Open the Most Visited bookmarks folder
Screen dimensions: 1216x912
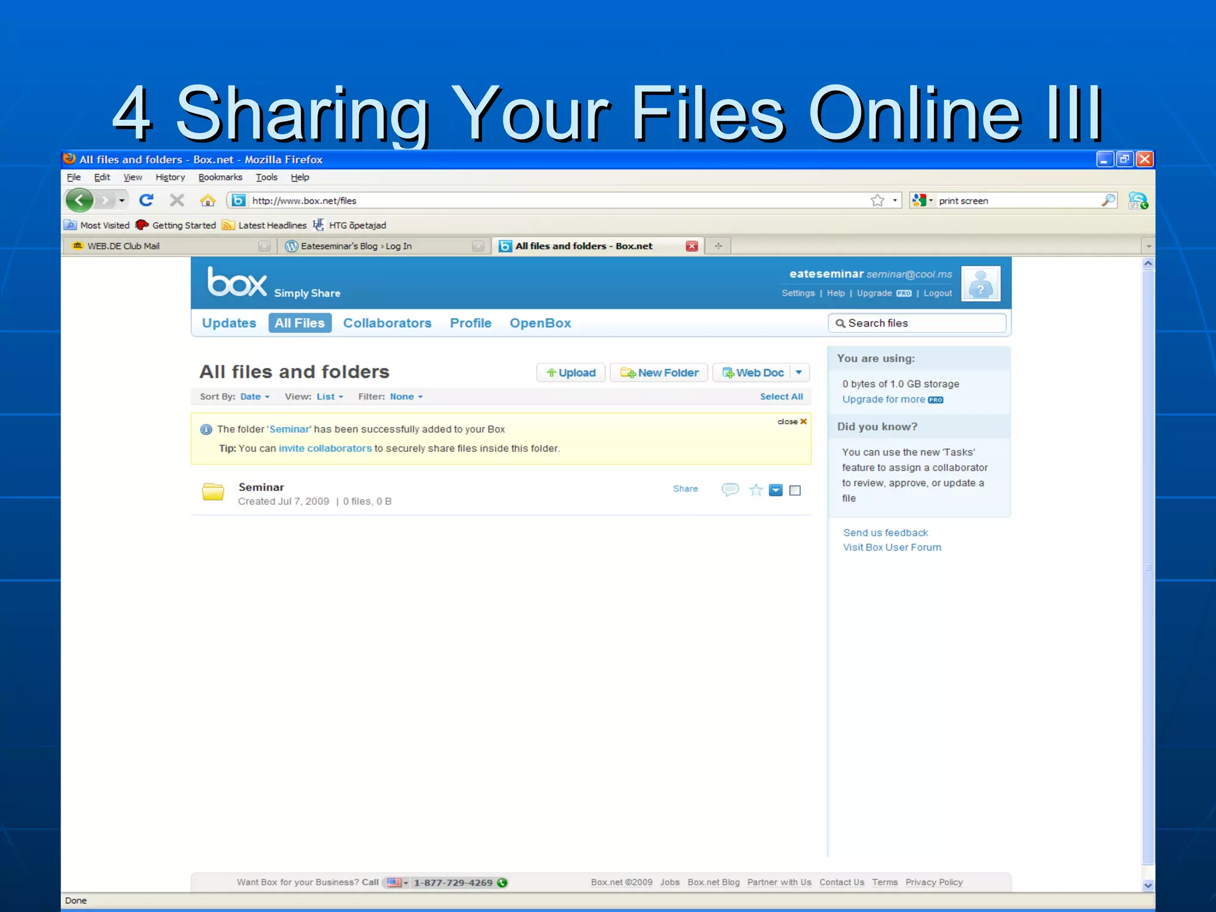97,225
